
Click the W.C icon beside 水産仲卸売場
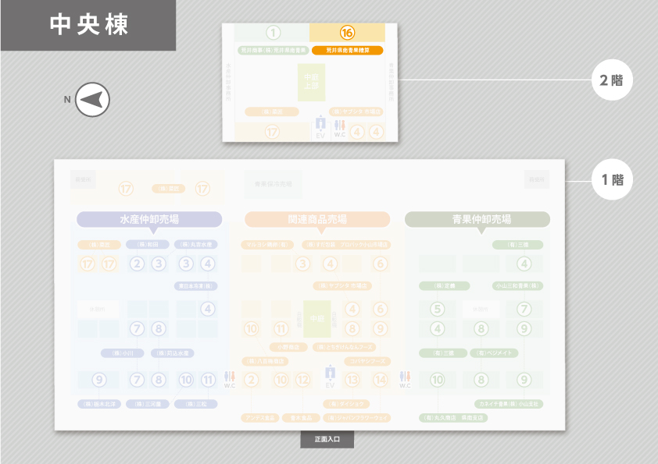230,379
